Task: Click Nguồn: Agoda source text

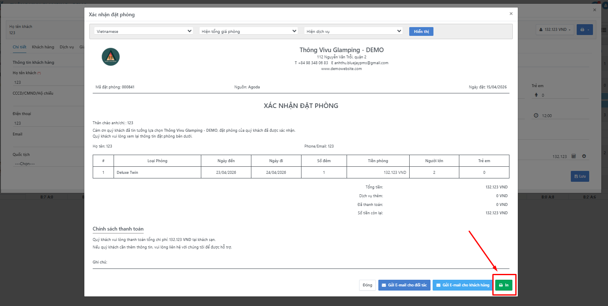Action: coord(247,87)
